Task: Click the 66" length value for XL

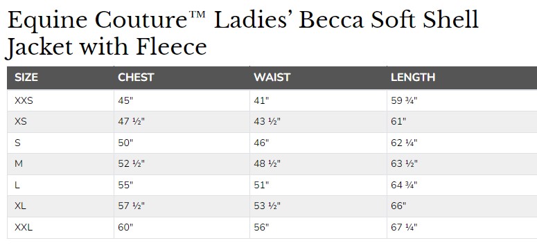Action: click(398, 206)
